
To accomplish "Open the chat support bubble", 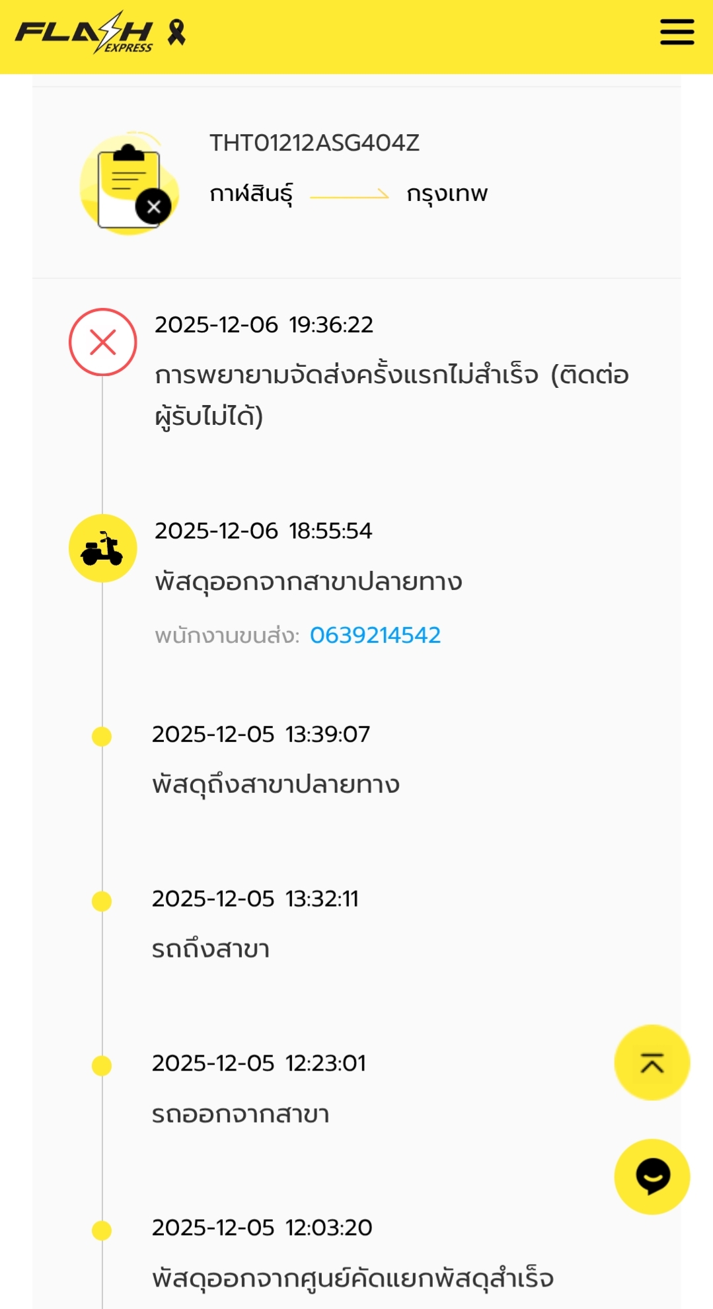I will [652, 1177].
